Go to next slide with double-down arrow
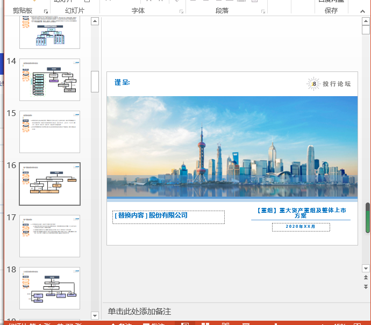The image size is (371, 325). [x=366, y=287]
